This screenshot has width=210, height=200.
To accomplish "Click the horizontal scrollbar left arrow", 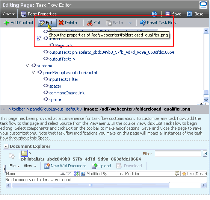I will pyautogui.click(x=9, y=185).
